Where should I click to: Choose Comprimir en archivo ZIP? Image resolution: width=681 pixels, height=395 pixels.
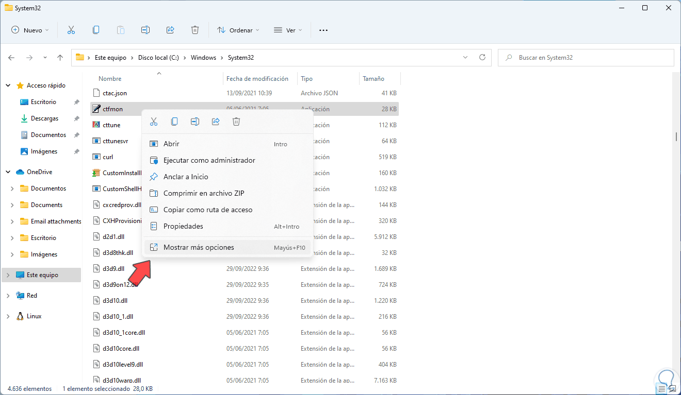click(227, 194)
